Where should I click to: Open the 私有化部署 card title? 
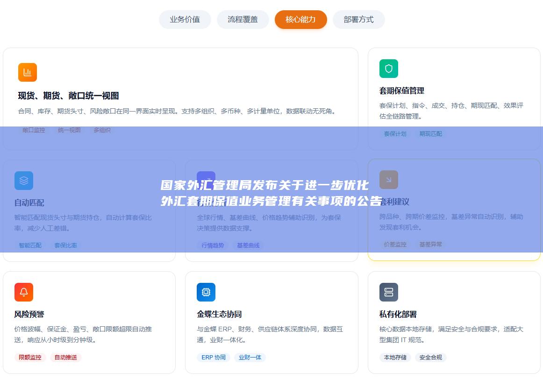pos(398,314)
